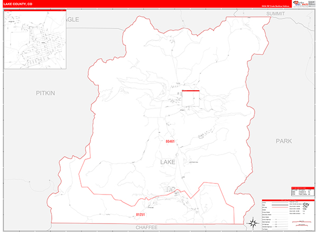Click the red-topped inset locator box

[191, 98]
